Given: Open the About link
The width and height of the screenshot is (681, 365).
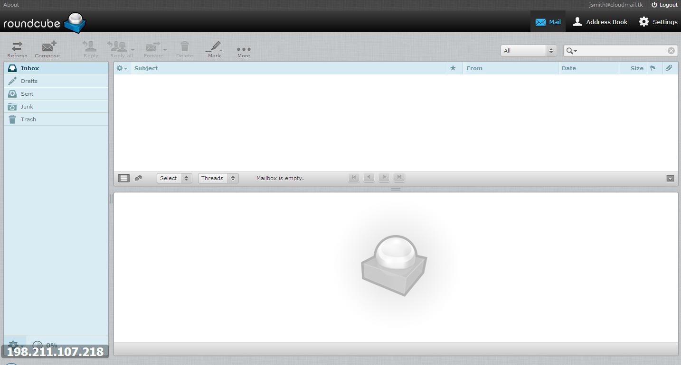Looking at the screenshot, I should tap(11, 5).
